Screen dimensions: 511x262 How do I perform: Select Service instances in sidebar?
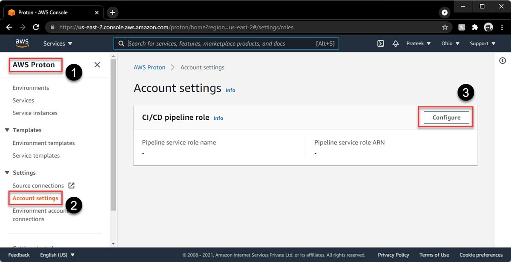tap(35, 113)
